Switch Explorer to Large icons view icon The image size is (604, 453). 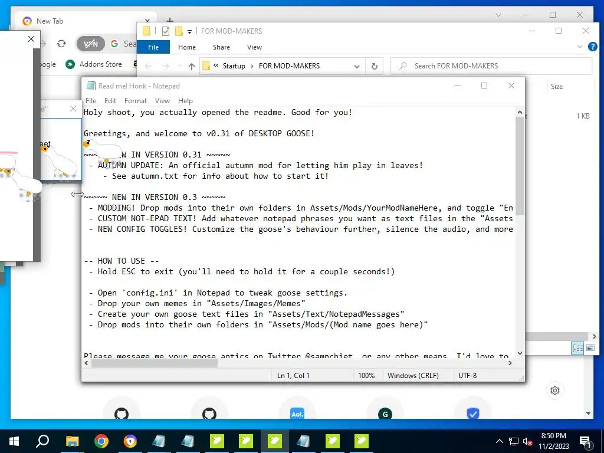tap(590, 348)
